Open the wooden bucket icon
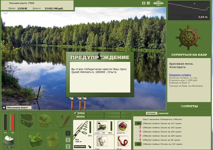The width and height of the screenshot is (213, 150). (x=53, y=140)
